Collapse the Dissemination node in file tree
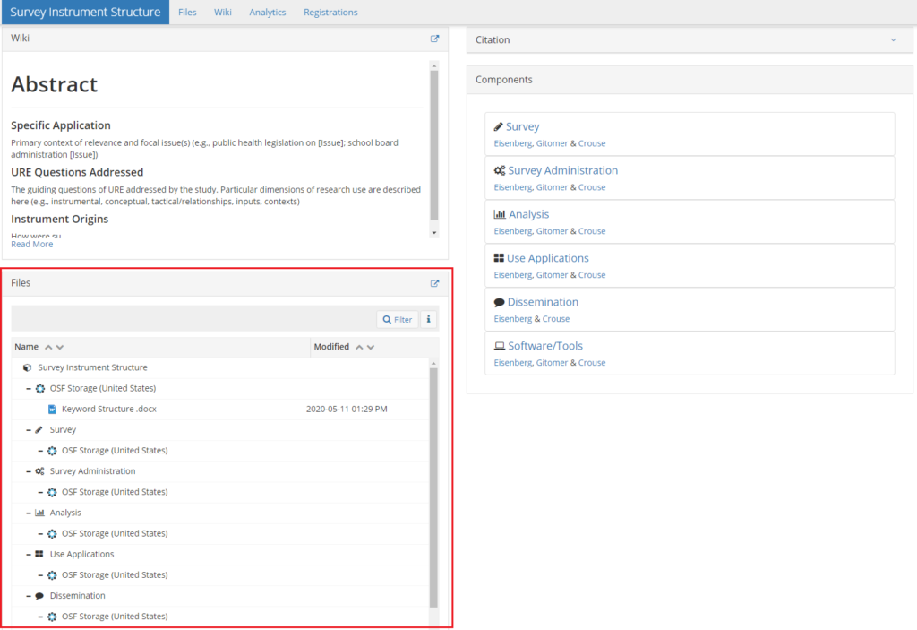This screenshot has width=917, height=630. (28, 595)
